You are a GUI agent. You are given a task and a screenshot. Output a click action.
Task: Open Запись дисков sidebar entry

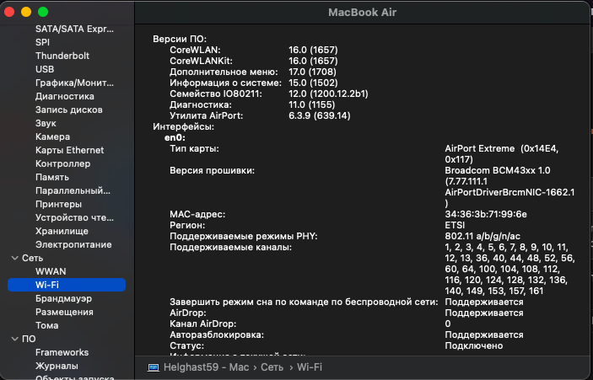click(69, 110)
